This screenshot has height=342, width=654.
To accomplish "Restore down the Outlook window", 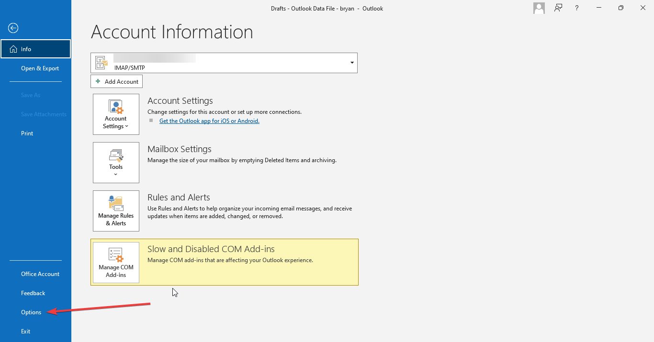I will pyautogui.click(x=621, y=8).
